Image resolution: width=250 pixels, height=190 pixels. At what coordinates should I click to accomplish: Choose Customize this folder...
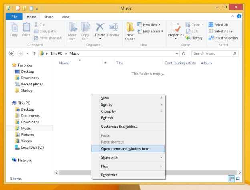pos(128,127)
